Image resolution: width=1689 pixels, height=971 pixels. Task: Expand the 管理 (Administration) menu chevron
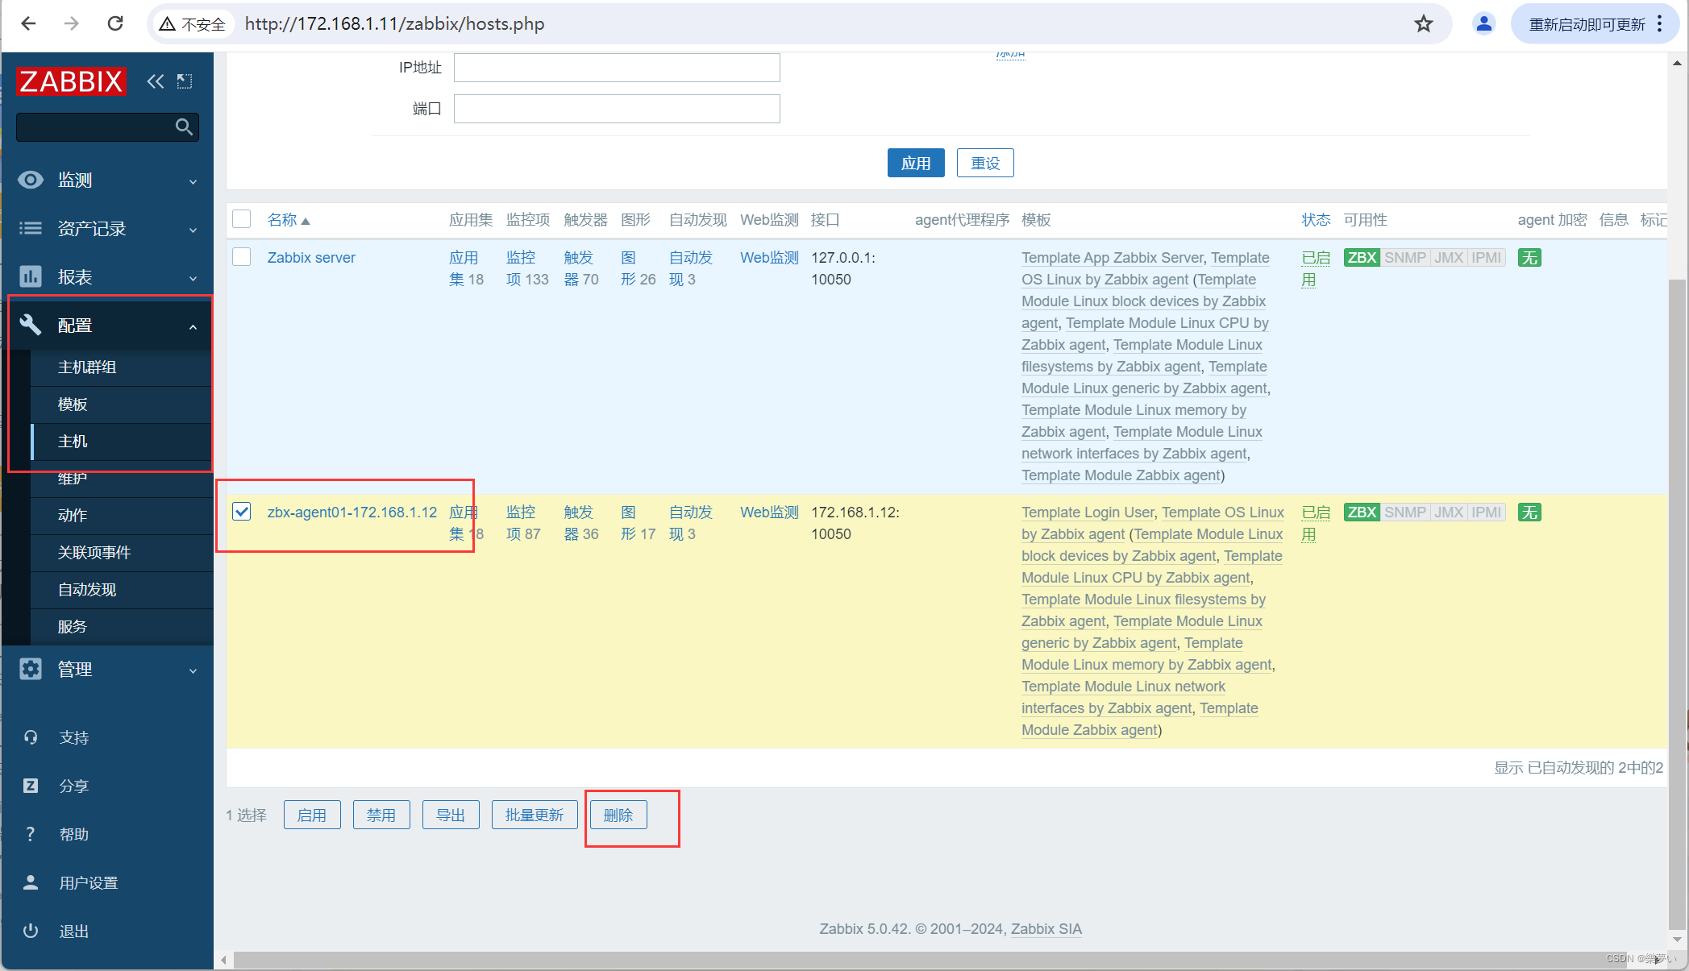tap(193, 670)
